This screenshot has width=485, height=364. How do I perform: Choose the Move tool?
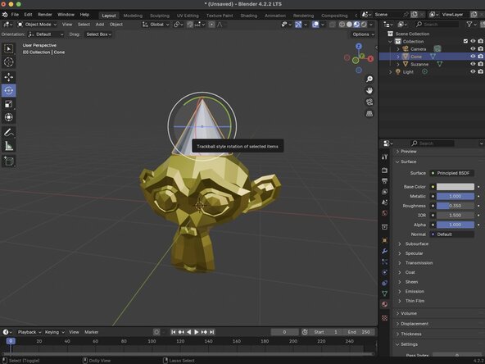pyautogui.click(x=9, y=77)
